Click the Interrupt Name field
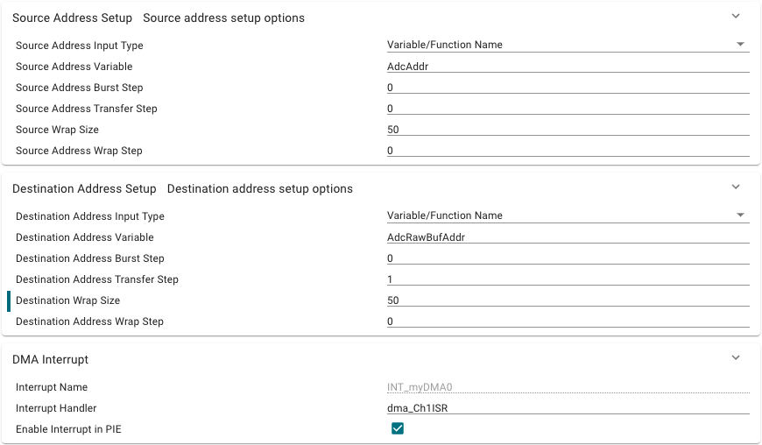This screenshot has width=762, height=445. (568, 386)
